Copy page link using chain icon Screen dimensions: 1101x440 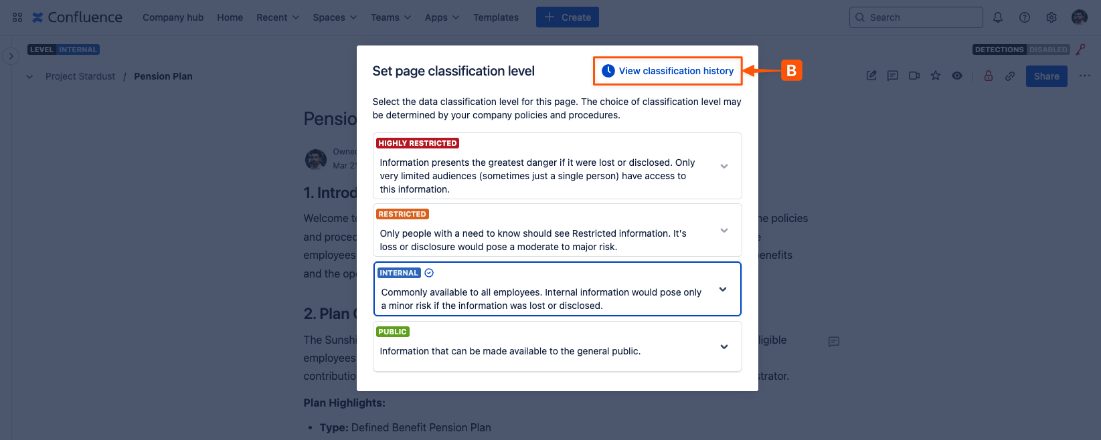1010,76
